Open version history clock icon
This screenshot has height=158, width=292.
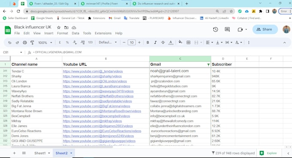[216, 29]
